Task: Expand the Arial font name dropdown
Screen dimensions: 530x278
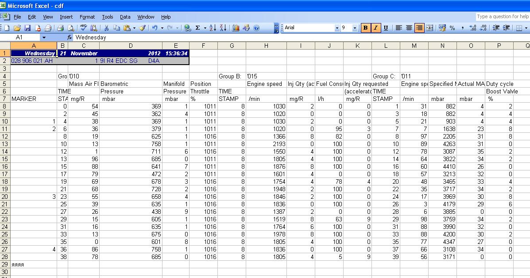Action: (337, 28)
